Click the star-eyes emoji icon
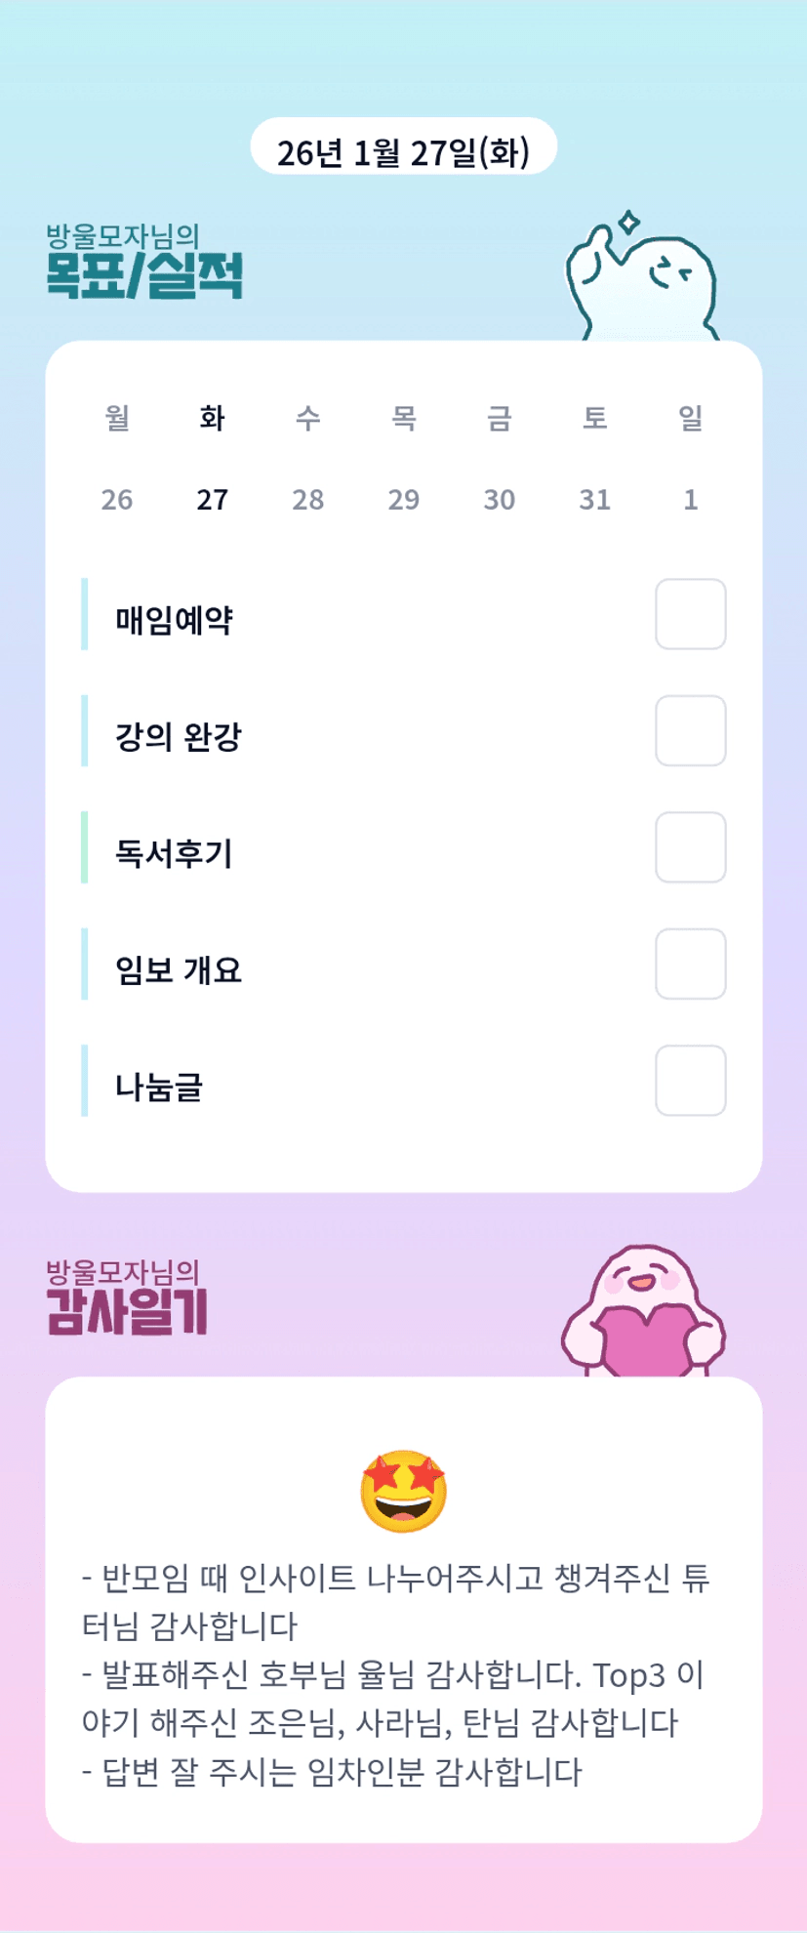The height and width of the screenshot is (1933, 807). click(403, 1491)
